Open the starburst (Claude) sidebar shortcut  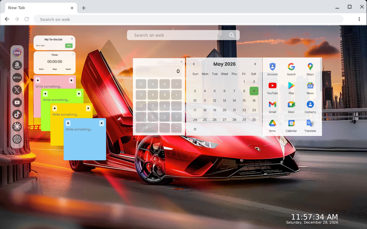(x=17, y=127)
